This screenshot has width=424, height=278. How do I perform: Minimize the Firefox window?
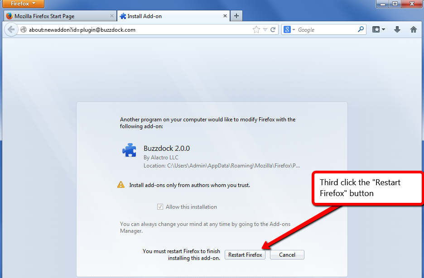[383, 4]
